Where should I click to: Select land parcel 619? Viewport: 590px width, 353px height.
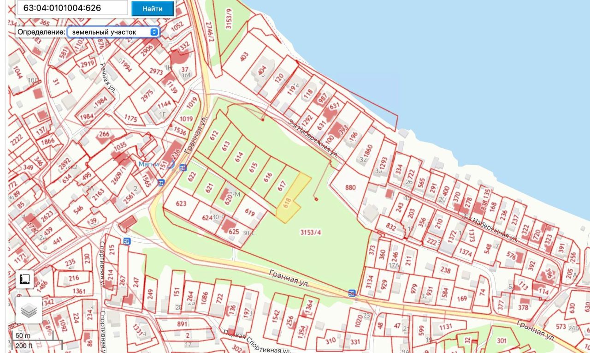click(x=250, y=213)
